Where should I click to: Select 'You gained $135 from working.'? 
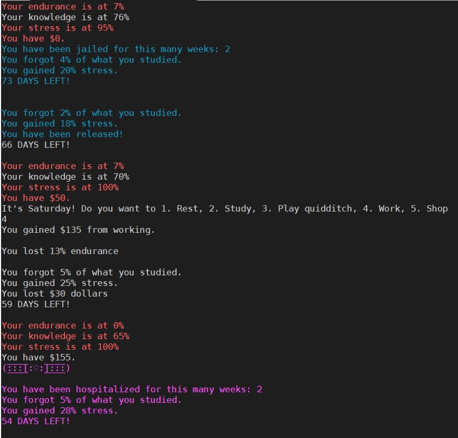78,230
